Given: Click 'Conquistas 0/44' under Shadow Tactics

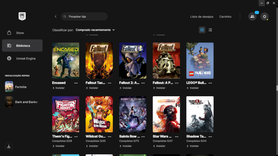Looking at the screenshot, I should [x=196, y=141].
